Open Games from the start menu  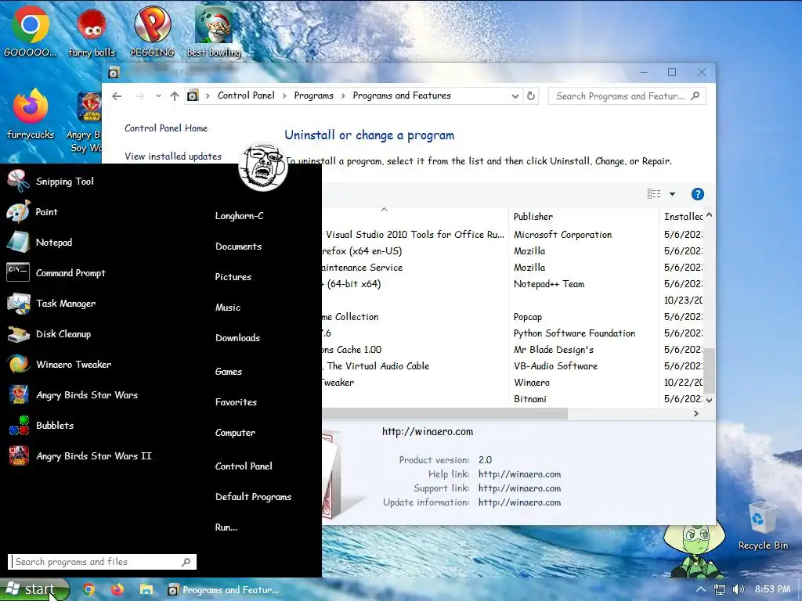[229, 372]
